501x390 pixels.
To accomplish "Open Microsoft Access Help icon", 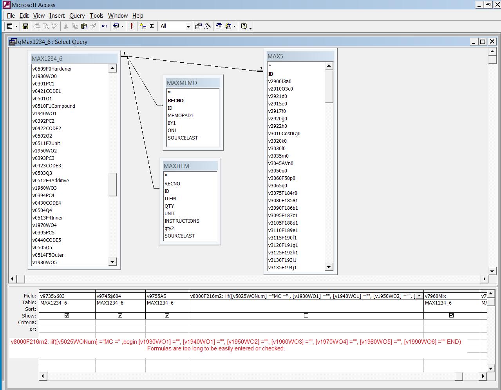I will point(244,26).
